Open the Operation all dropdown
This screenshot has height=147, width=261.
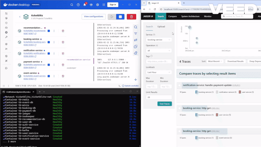[159, 51]
